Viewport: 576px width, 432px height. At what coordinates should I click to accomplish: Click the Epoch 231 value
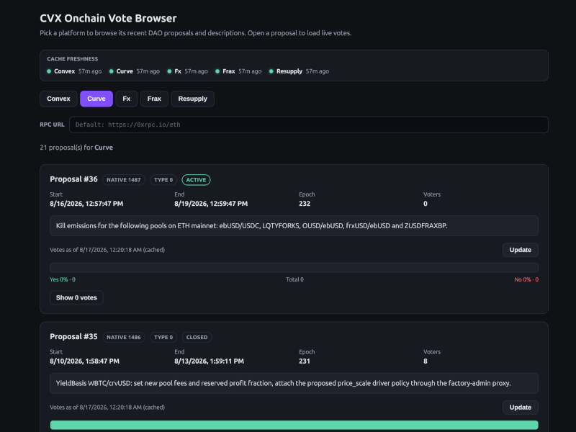[x=305, y=361]
